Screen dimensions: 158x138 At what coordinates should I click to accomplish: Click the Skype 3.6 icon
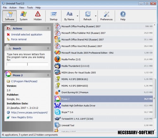(x=58, y=112)
